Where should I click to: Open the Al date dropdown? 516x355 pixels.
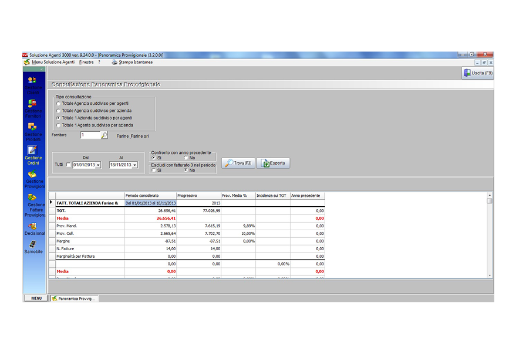coord(134,165)
